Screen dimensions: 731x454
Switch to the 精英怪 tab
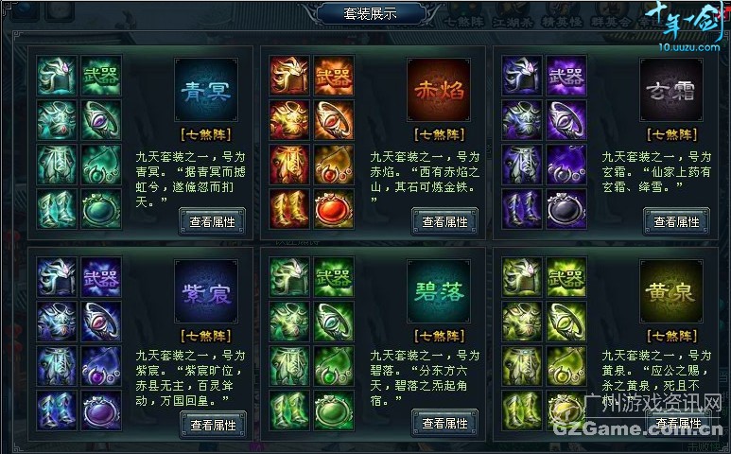[562, 21]
